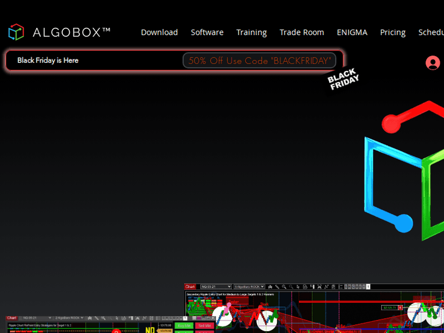
Task: Open the Download menu item
Action: point(159,33)
